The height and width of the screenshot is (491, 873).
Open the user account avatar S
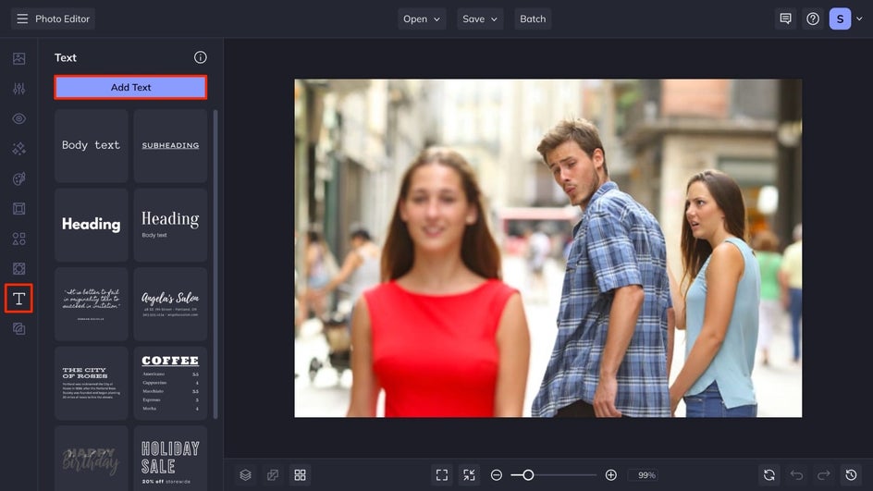(840, 18)
